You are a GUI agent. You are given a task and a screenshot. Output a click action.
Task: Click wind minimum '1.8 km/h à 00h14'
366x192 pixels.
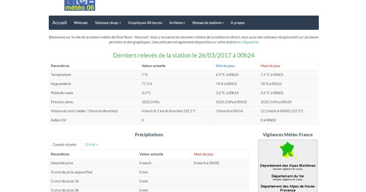pos(229,111)
